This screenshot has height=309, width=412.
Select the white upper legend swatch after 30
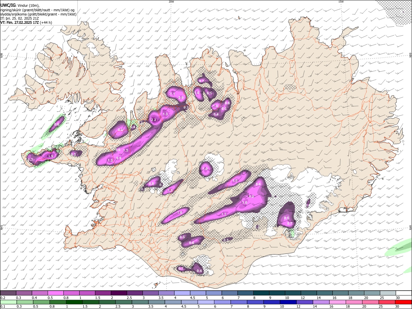tap(404, 293)
